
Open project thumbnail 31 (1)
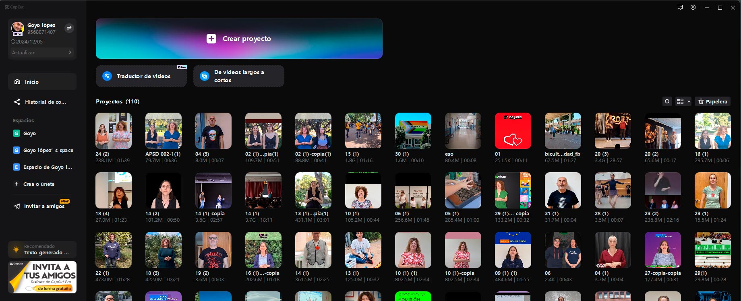click(x=563, y=190)
